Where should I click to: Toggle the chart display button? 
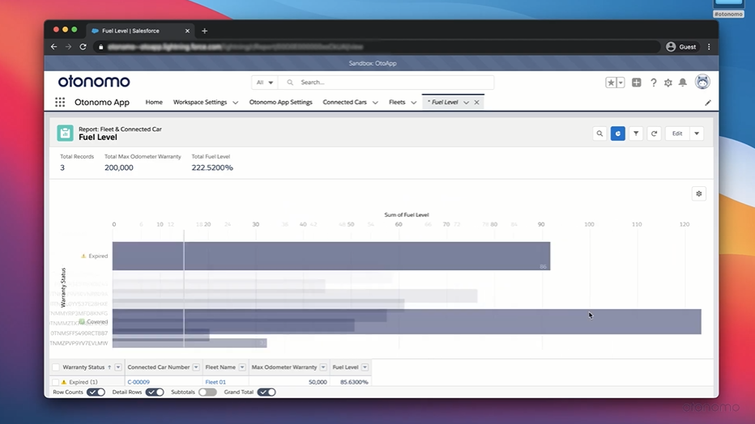click(618, 134)
